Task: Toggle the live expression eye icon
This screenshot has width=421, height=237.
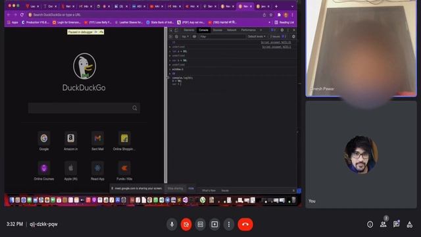Action: click(x=195, y=36)
